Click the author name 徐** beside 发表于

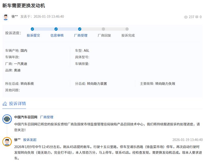tap(15, 16)
